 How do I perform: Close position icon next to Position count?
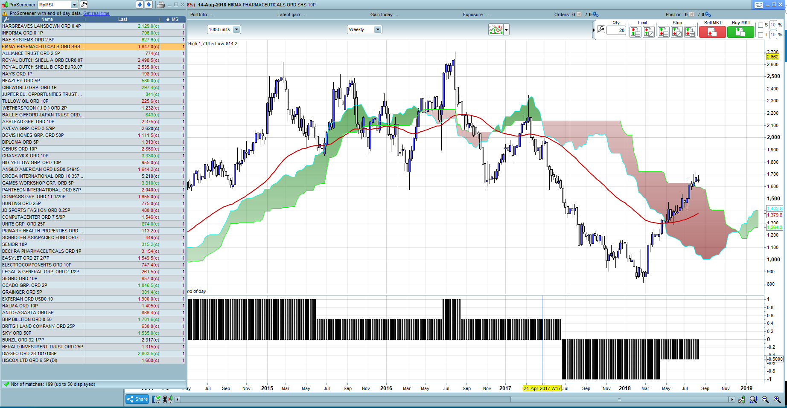[692, 14]
